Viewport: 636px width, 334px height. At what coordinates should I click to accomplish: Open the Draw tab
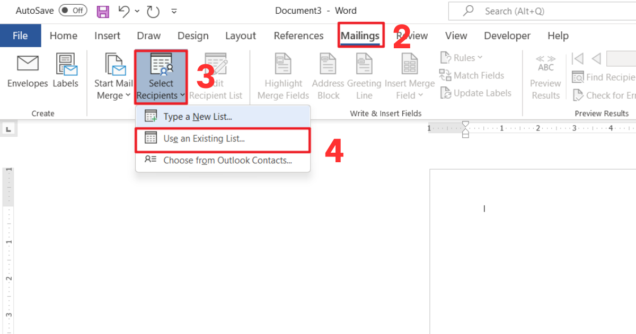point(149,36)
